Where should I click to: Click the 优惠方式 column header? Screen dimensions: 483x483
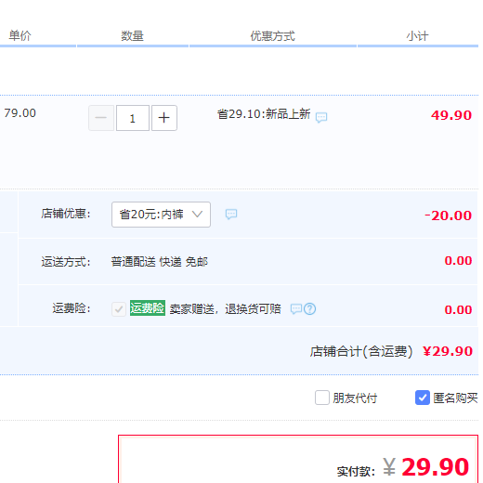[x=272, y=36]
